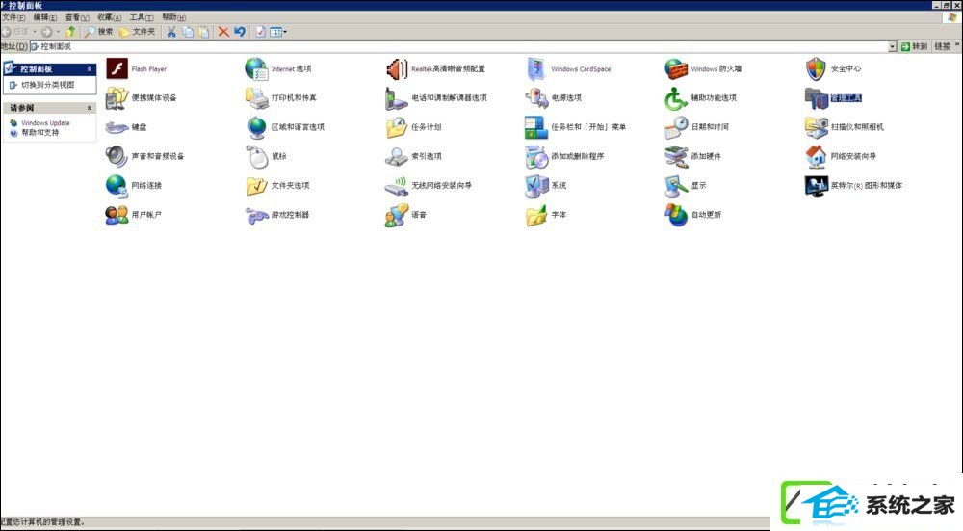
Task: Click the Undo toolbar icon
Action: 240,32
